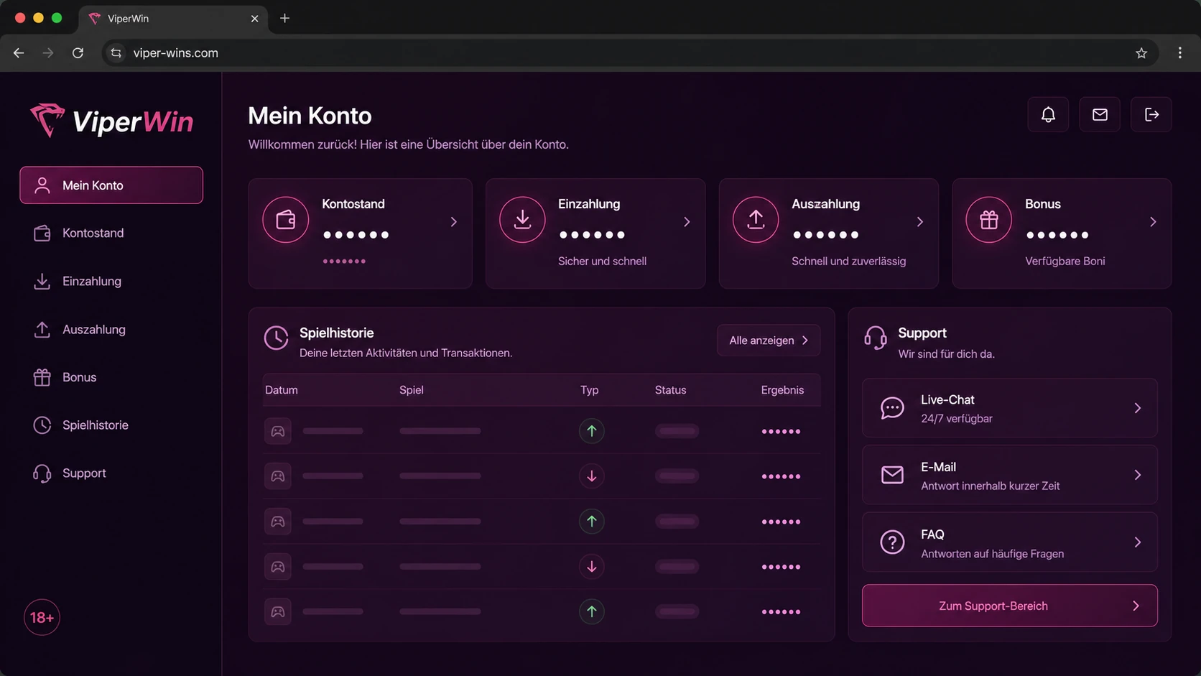Click the Sicher und schnell text
1201x676 pixels.
602,261
